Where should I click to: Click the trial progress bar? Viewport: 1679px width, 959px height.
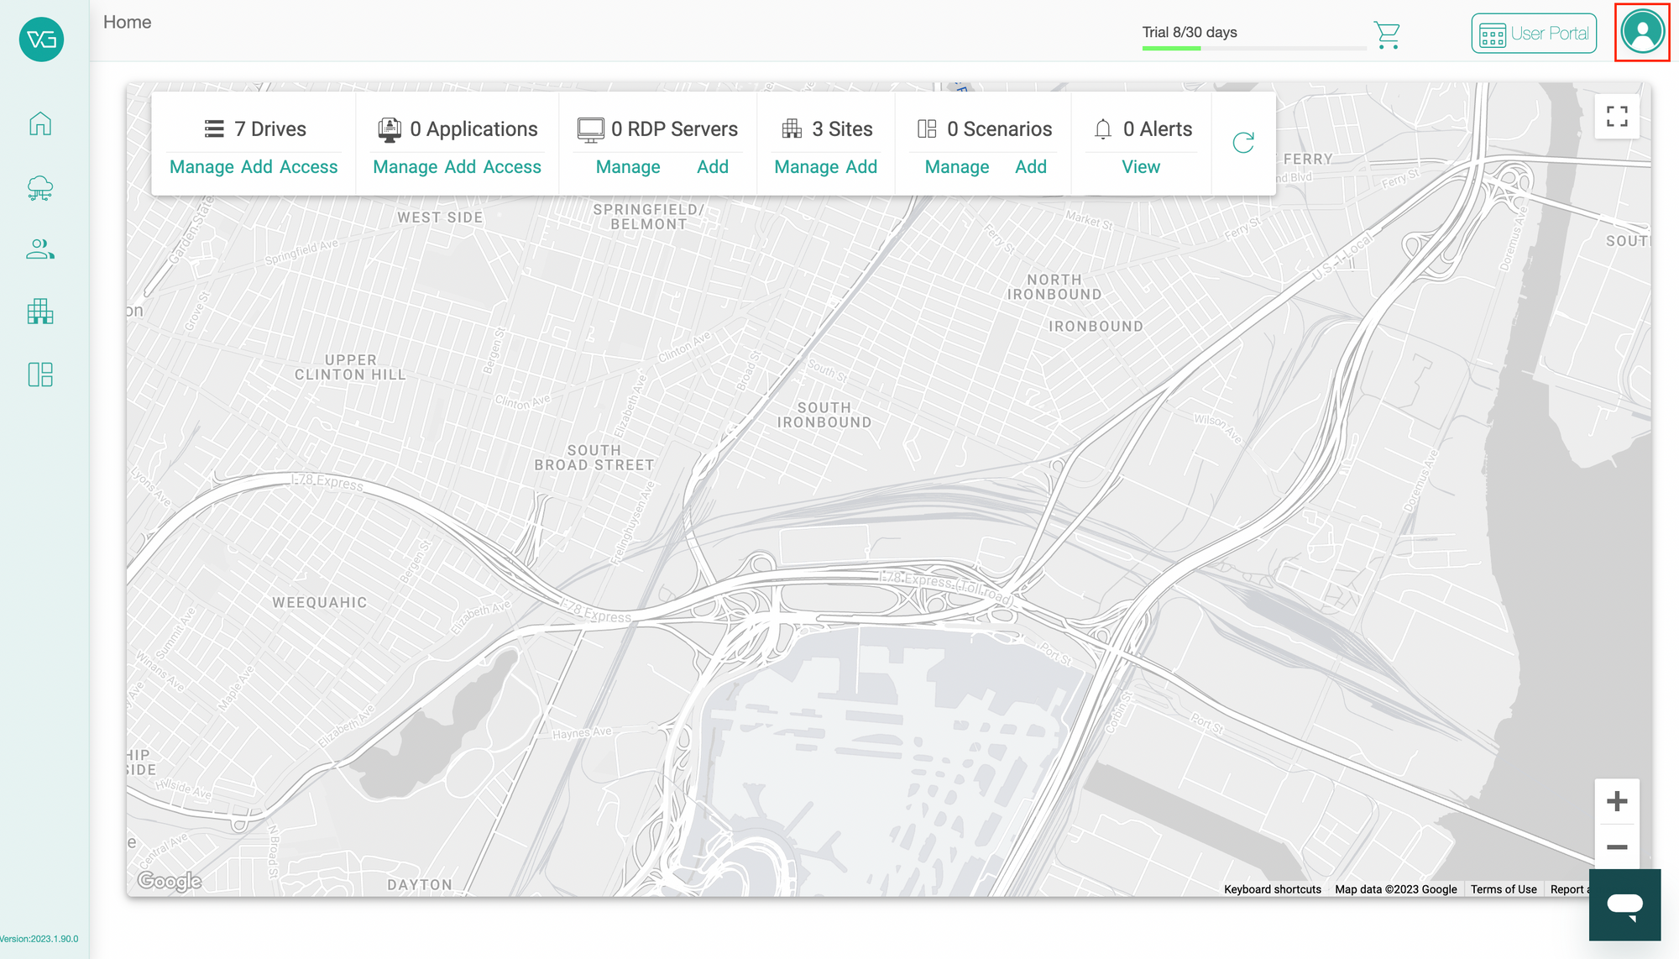1254,48
